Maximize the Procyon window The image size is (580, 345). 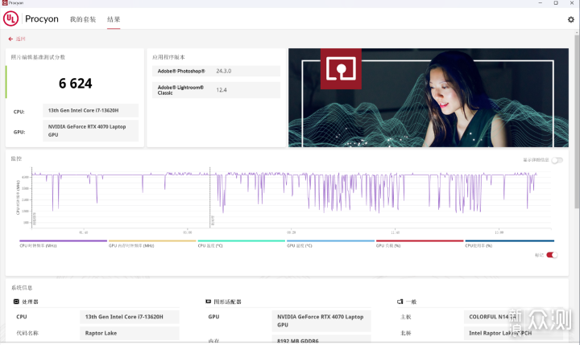(556, 3)
